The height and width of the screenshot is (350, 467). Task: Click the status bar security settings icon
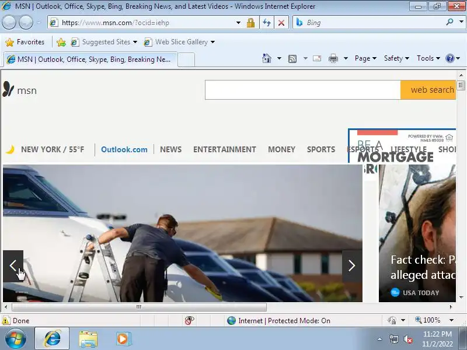(392, 320)
